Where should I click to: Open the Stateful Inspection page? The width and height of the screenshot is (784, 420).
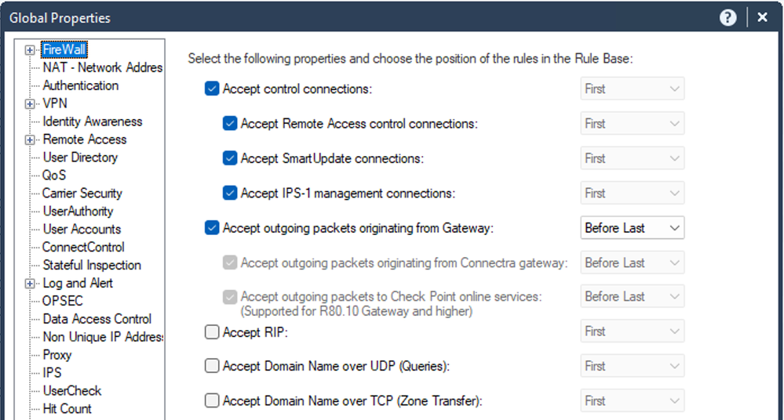[92, 265]
